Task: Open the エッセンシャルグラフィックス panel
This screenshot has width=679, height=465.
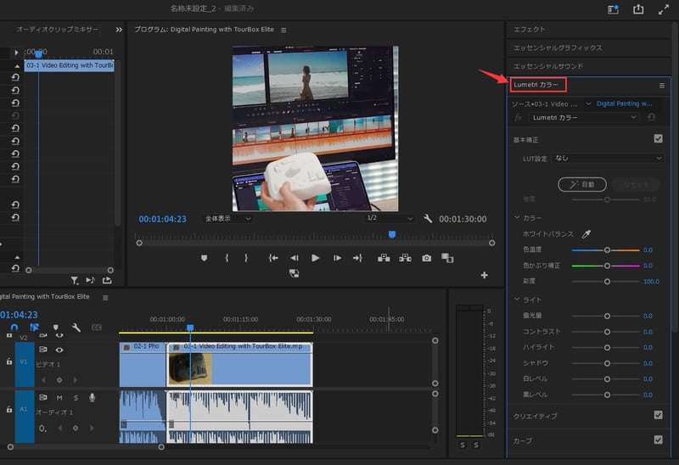Action: coord(558,48)
